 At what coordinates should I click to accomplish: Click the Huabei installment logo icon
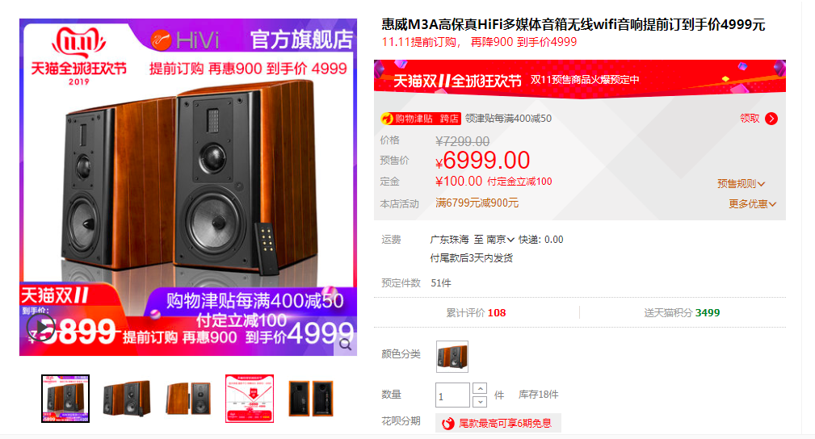click(448, 424)
